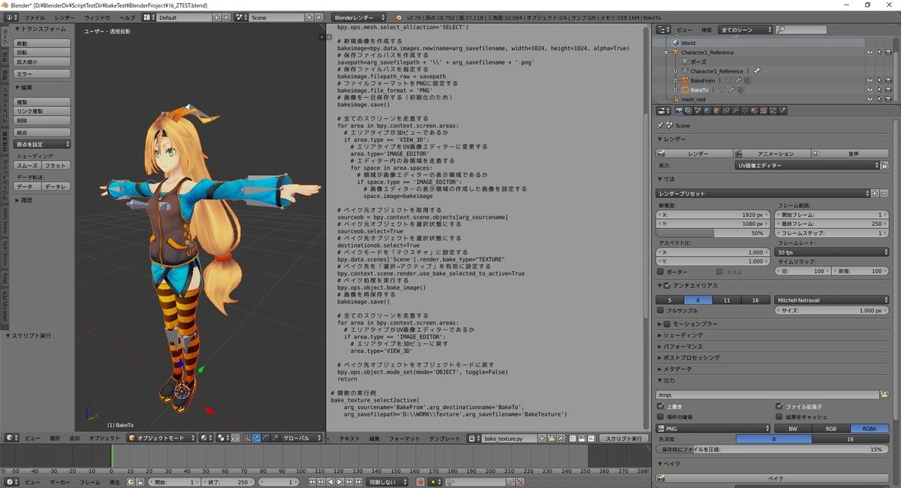Screen dimensions: 901x488
Task: Open the render layers properties tab
Action: 689,110
